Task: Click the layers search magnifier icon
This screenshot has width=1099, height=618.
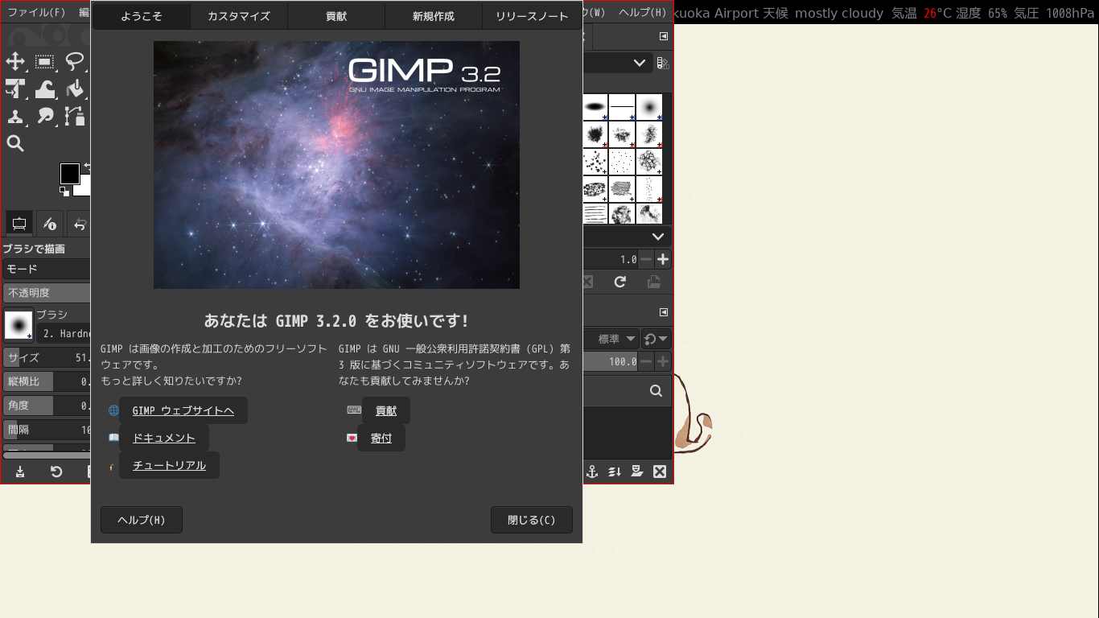Action: 656,391
